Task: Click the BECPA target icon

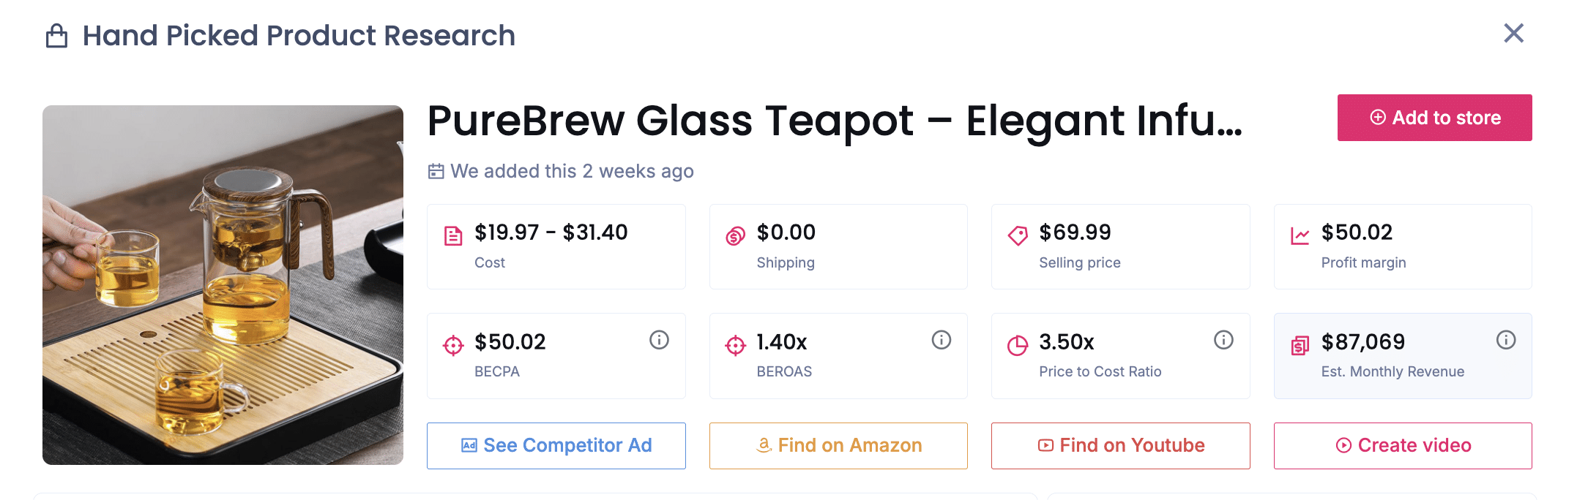Action: (x=454, y=344)
